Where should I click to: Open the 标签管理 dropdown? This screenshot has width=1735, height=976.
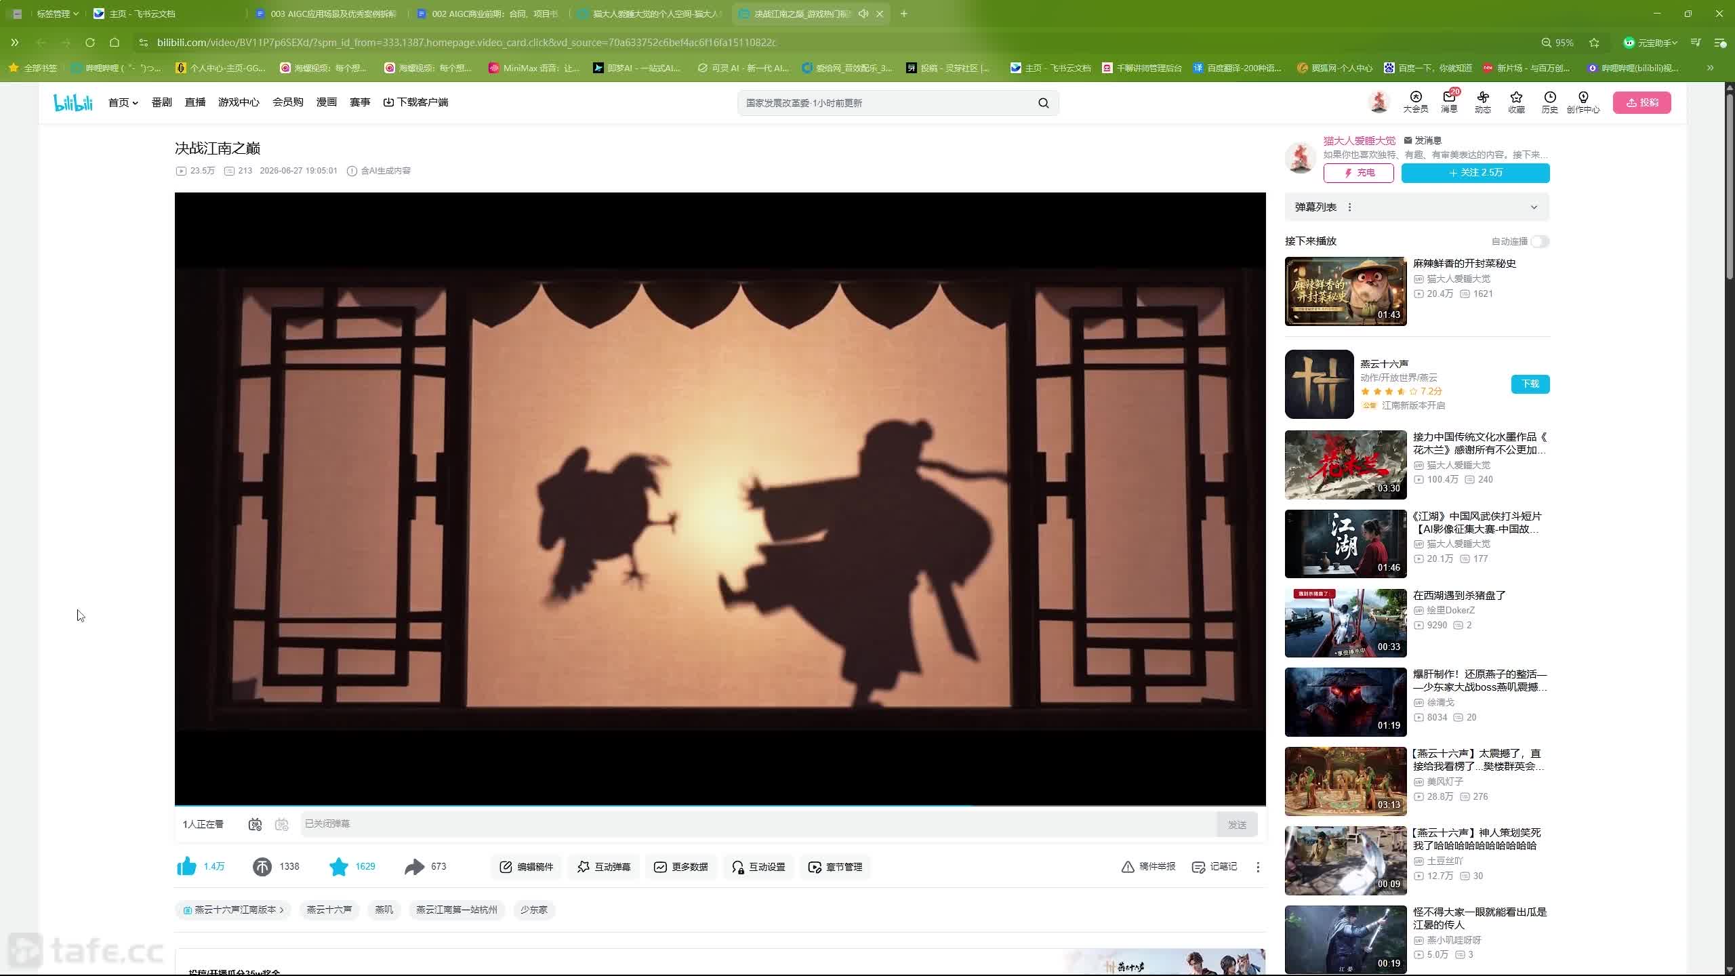[58, 14]
